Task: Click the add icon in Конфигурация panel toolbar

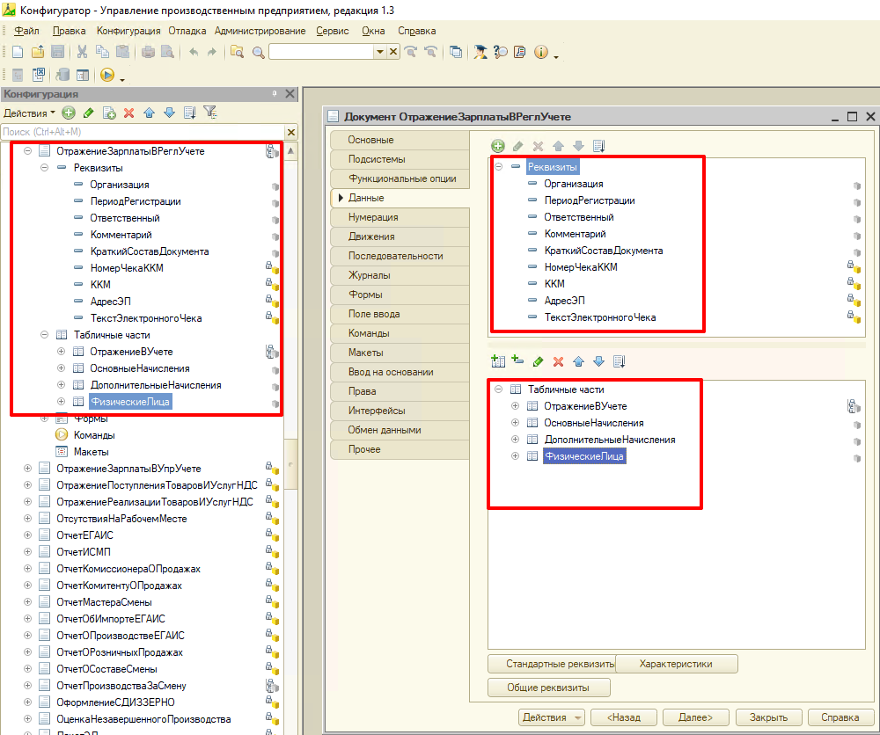Action: pos(69,113)
